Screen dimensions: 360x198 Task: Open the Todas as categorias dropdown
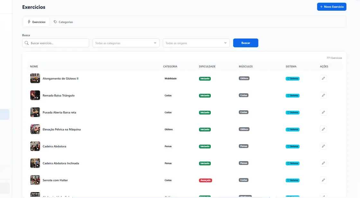click(126, 43)
